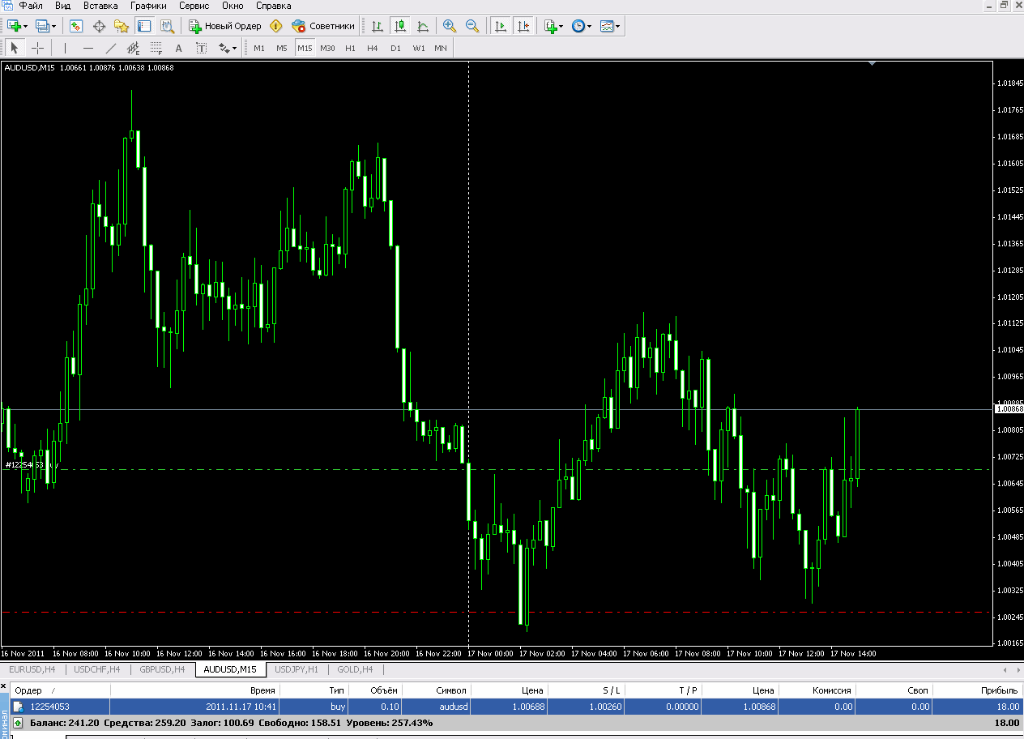Viewport: 1024px width, 739px height.
Task: Toggle the chart shift button
Action: (x=524, y=26)
